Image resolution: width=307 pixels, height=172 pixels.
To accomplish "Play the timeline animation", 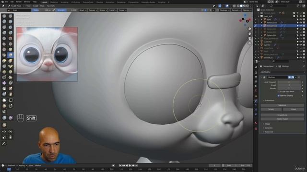I will pos(130,166).
